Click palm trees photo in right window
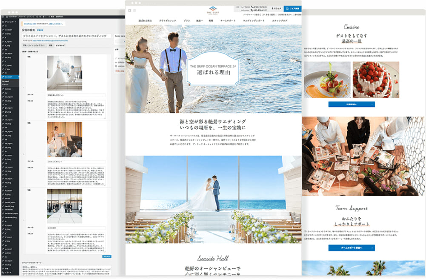Image resolution: width=426 pixels, height=279 pixels. pos(363,268)
